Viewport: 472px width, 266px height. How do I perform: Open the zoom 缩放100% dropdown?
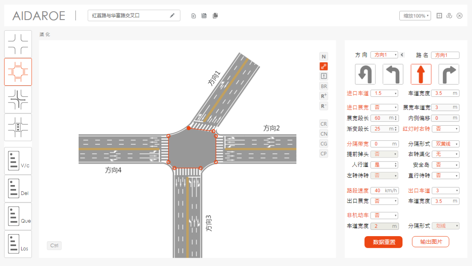pyautogui.click(x=415, y=16)
